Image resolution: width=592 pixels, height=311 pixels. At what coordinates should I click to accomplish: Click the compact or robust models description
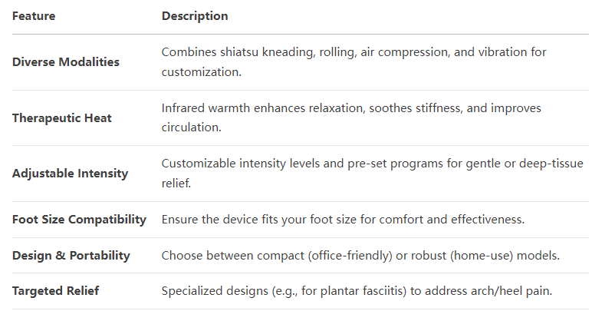360,256
